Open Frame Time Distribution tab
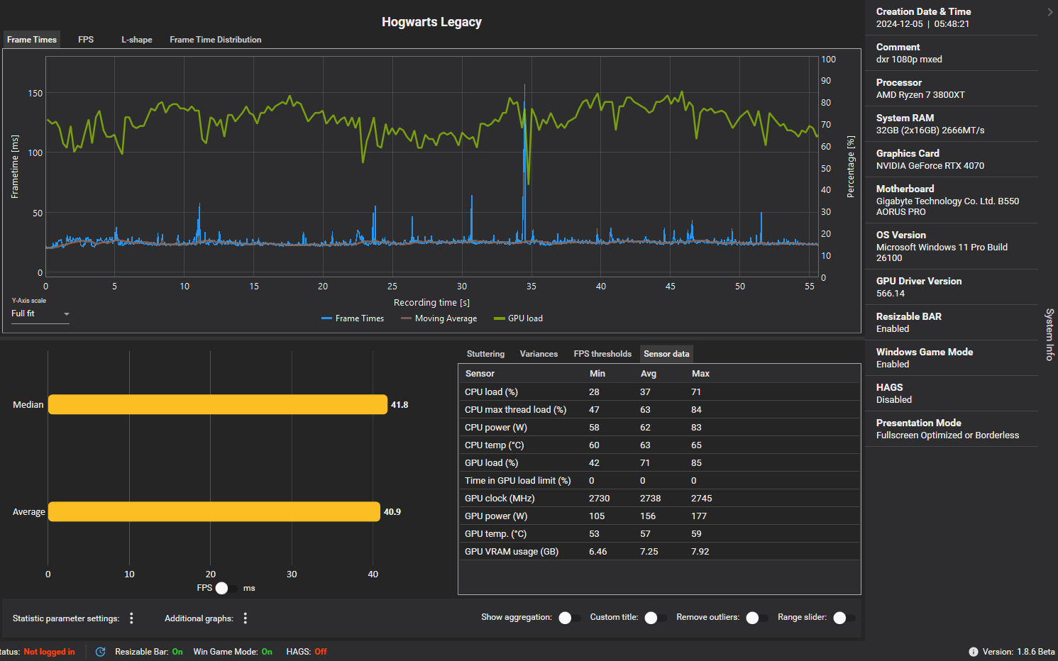1058x661 pixels. click(x=216, y=40)
